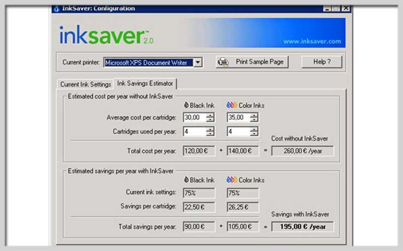Viewport: 403px width, 251px height.
Task: Decrease Color Inks average cost per cartridge
Action: pyautogui.click(x=254, y=119)
